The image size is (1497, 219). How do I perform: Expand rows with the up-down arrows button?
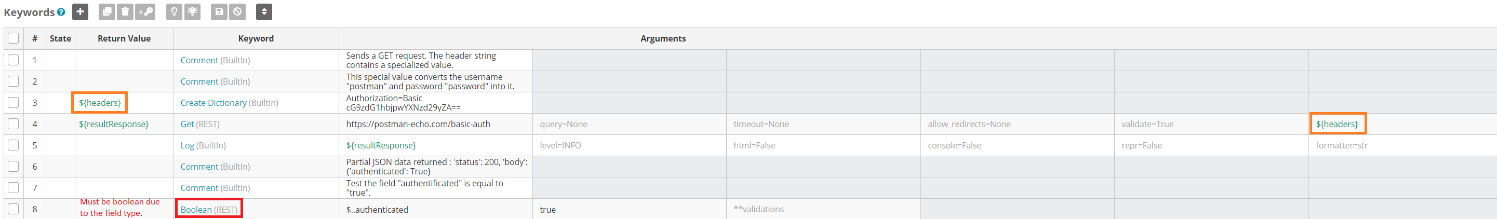(x=264, y=11)
